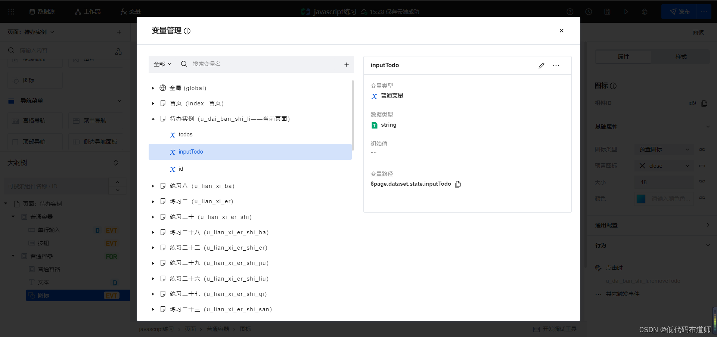Open more options beside 发布
This screenshot has height=337, width=717.
point(704,12)
